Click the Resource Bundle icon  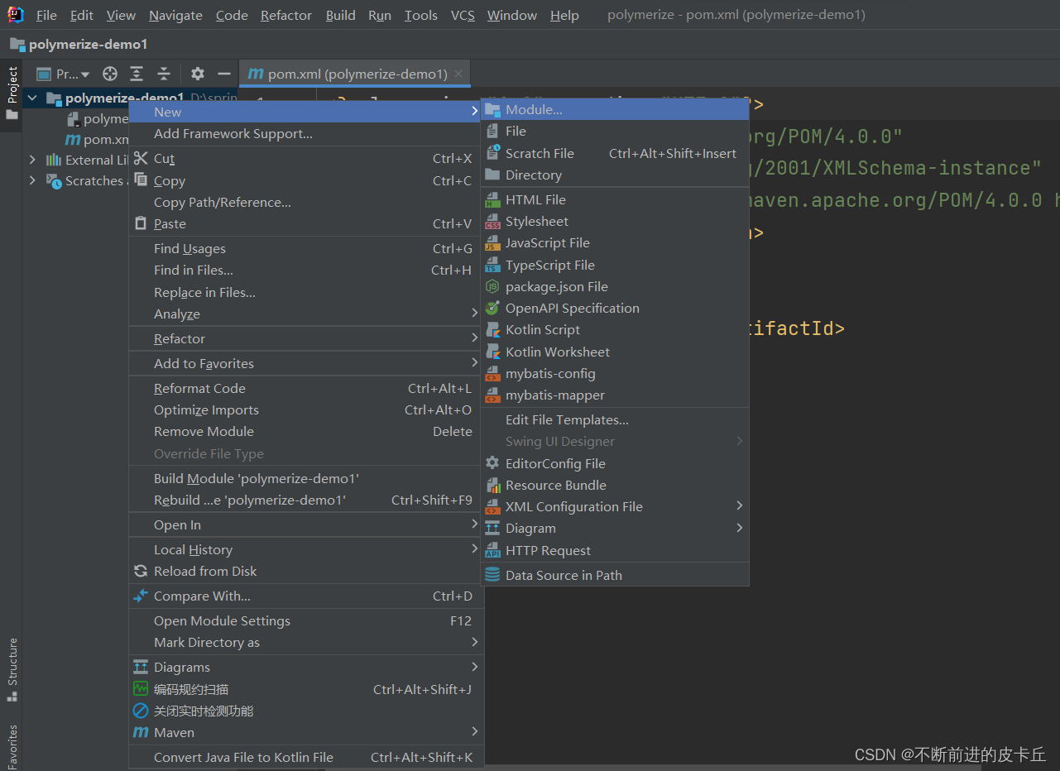492,485
